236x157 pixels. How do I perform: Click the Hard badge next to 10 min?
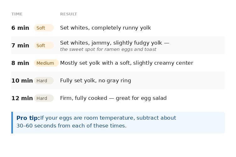[44, 81]
